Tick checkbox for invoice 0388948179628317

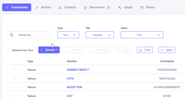(15, 70)
